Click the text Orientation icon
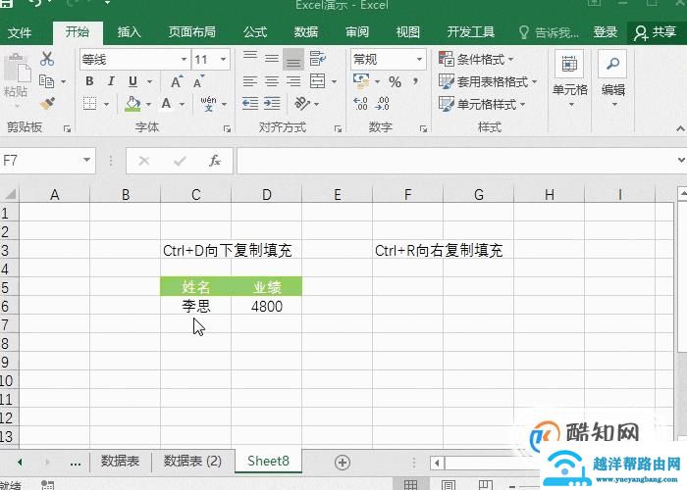687x490 pixels. 302,104
